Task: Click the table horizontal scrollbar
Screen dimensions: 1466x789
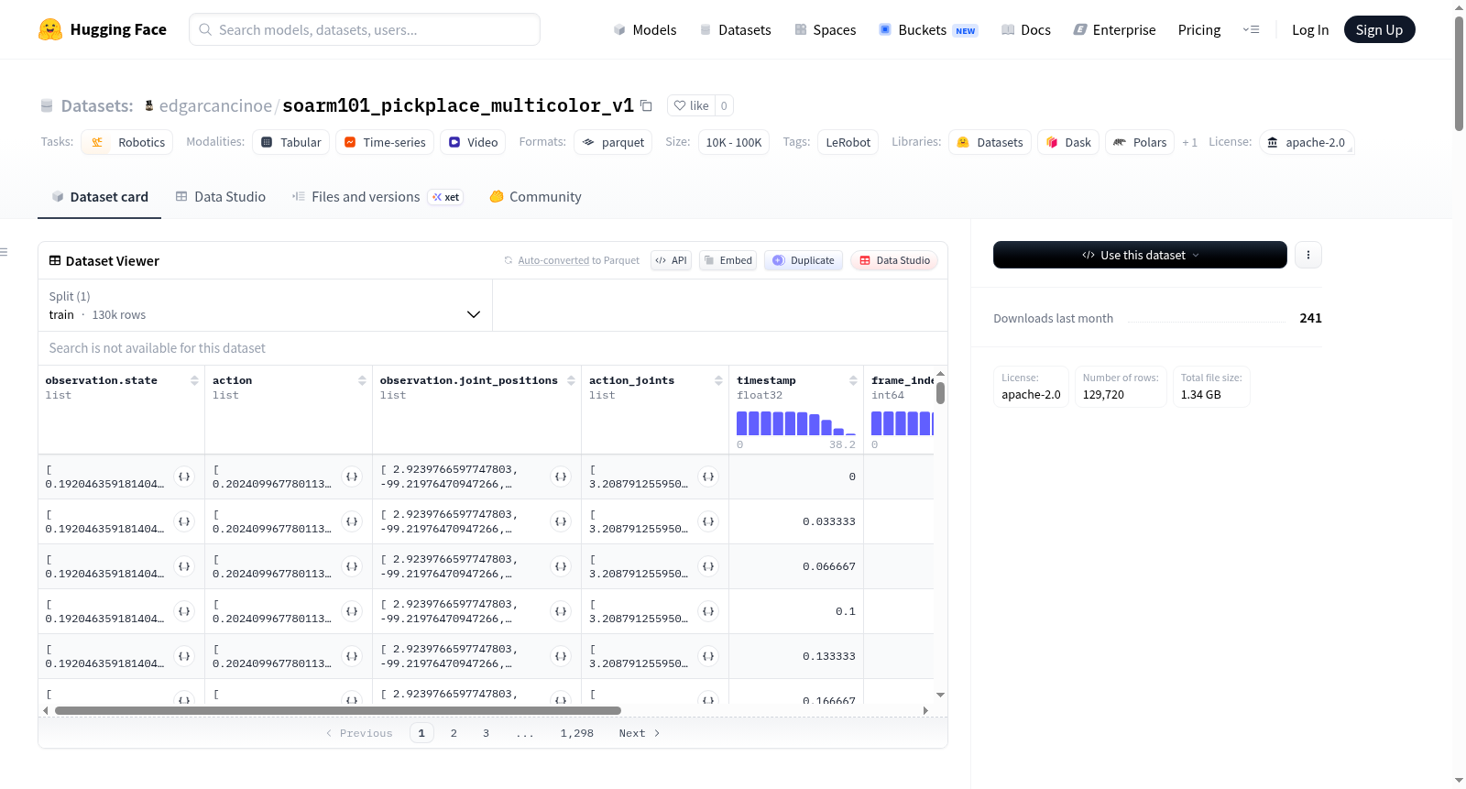Action: point(338,710)
